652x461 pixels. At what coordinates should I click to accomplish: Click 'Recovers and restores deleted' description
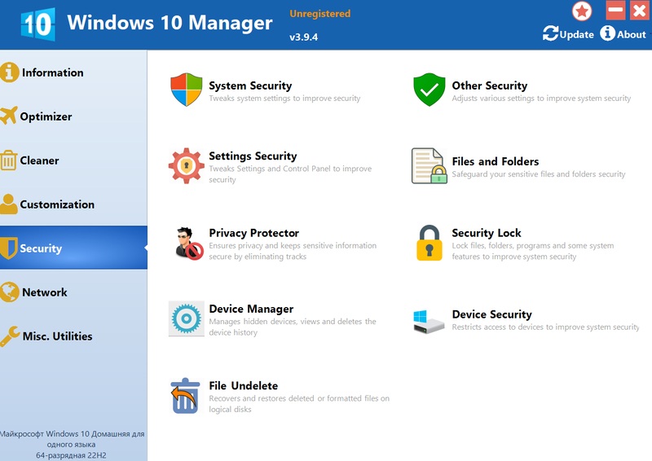click(x=299, y=404)
